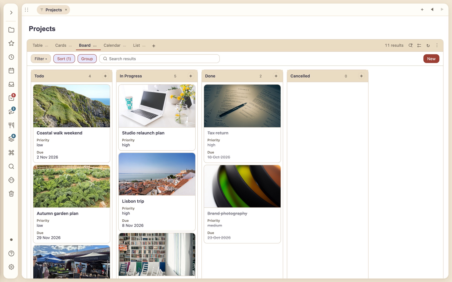Open the Board tab's ellipsis menu
Viewport: 452px width, 282px height.
(95, 46)
